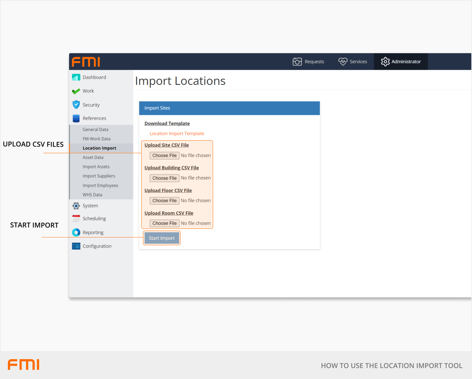Click the Configuration list icon
Viewport: 472px width, 379px height.
[76, 246]
